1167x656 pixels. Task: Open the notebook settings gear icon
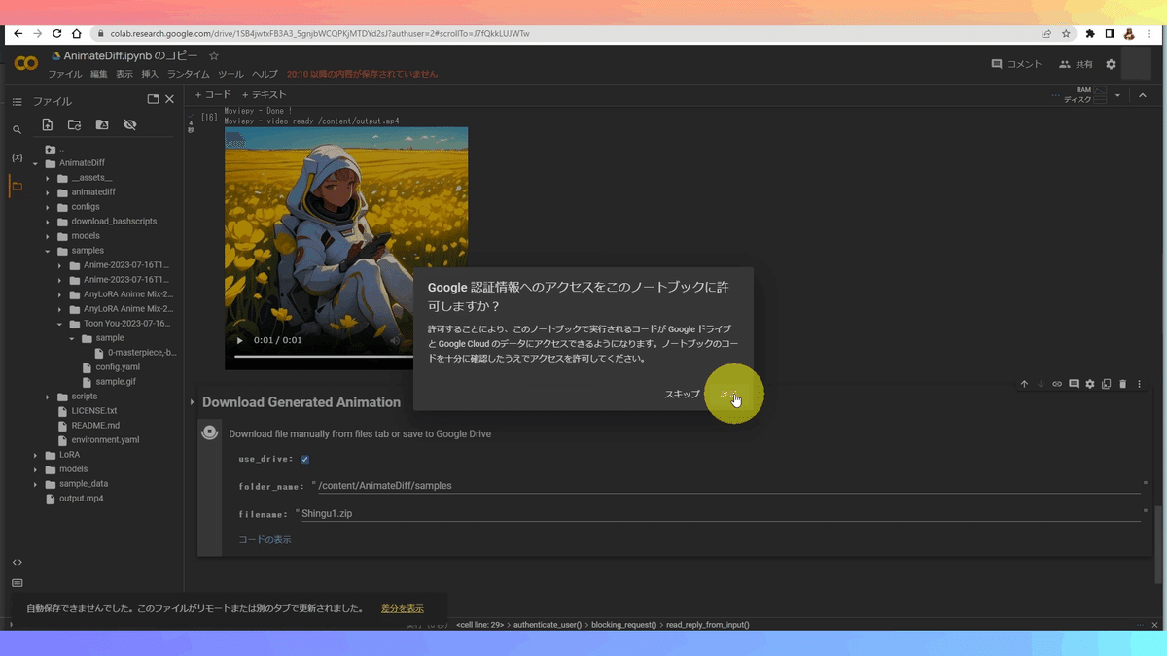coord(1111,64)
